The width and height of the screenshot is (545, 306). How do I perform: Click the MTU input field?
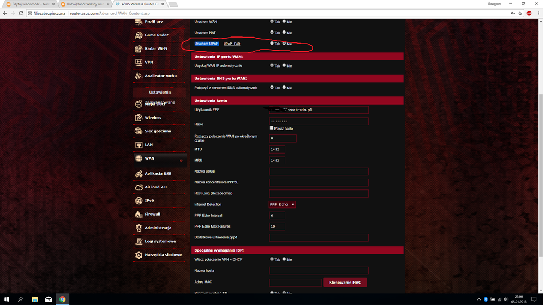(x=277, y=150)
